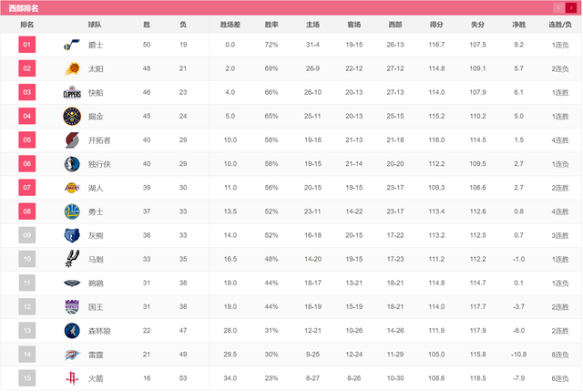Click the Grizzlies team logo
Image resolution: width=583 pixels, height=392 pixels.
tap(72, 235)
